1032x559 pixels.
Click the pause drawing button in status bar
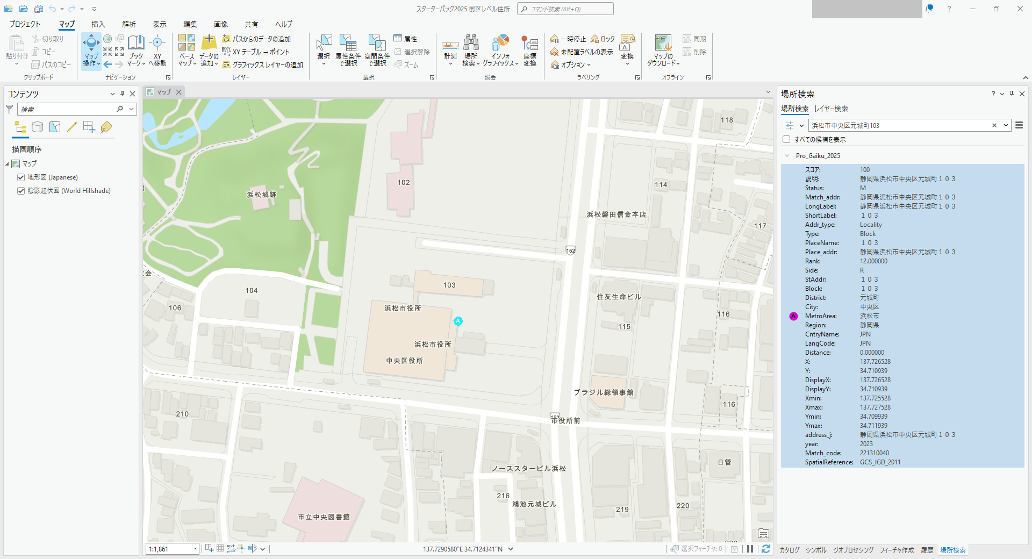750,549
